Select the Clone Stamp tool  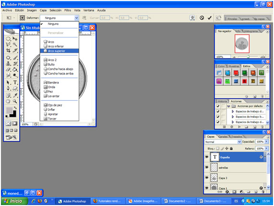[x=8, y=63]
